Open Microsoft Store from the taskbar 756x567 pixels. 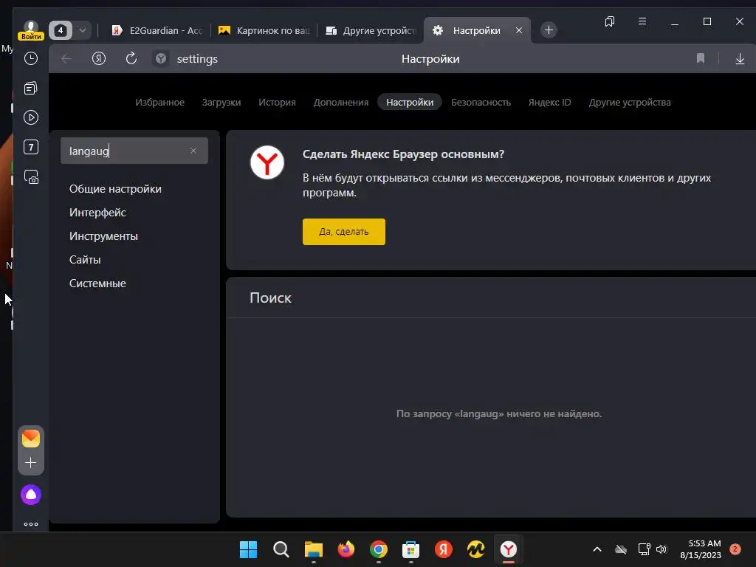pyautogui.click(x=410, y=549)
